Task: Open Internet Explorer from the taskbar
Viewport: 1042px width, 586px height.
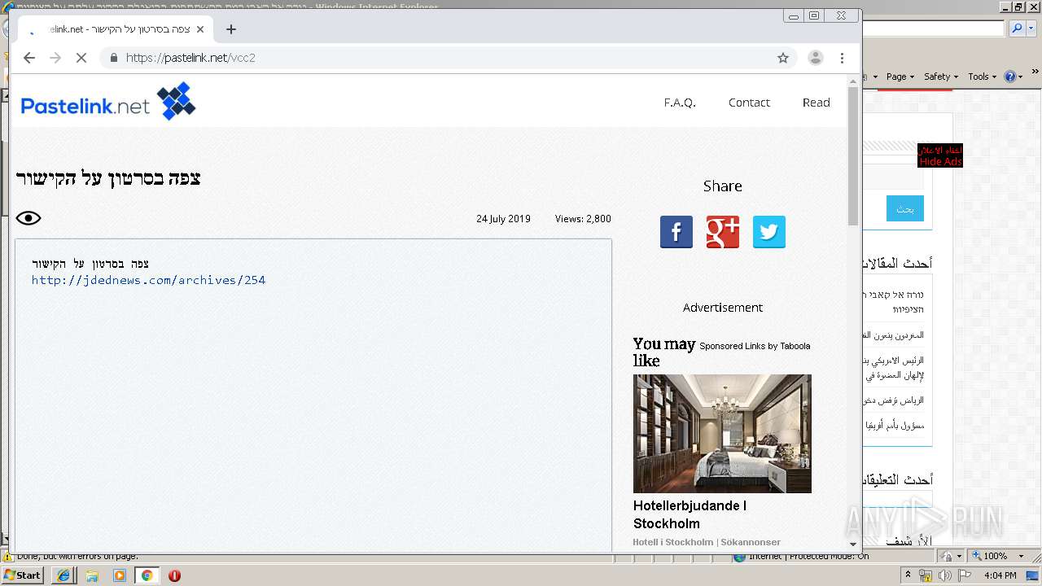Action: point(63,575)
